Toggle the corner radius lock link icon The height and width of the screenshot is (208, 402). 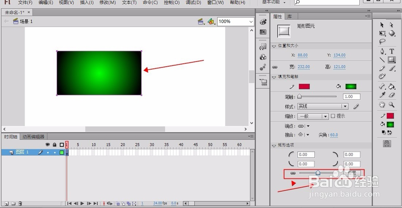click(293, 173)
